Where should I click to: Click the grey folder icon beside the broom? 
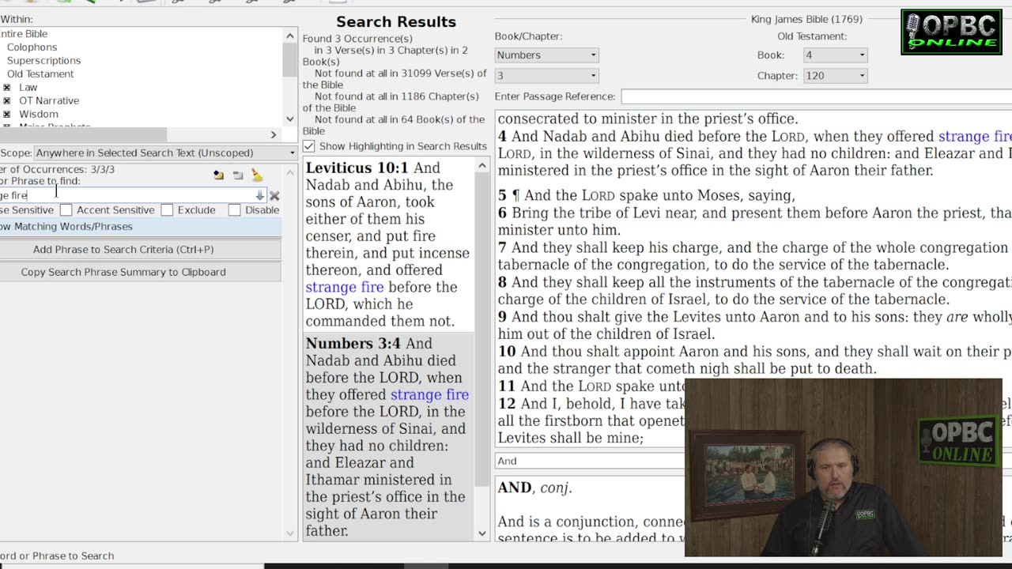[x=238, y=175]
